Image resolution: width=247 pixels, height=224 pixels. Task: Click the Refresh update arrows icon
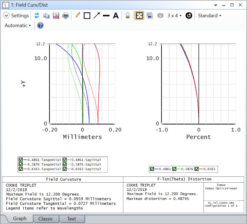click(x=37, y=16)
